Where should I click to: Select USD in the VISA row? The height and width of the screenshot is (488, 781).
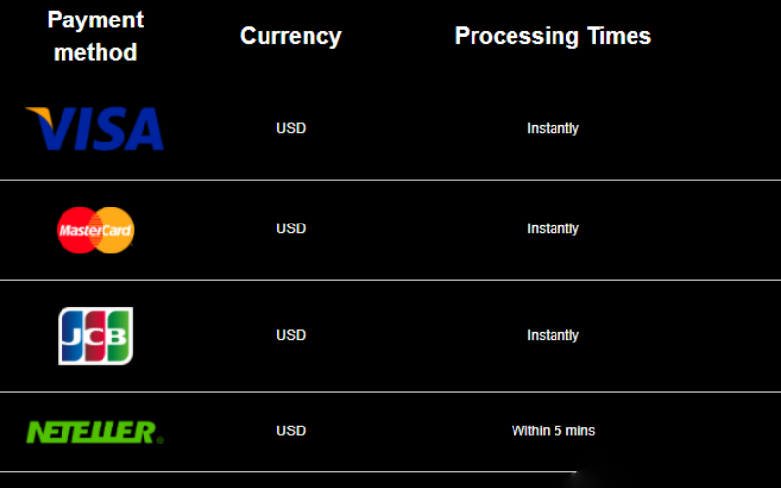coord(291,128)
